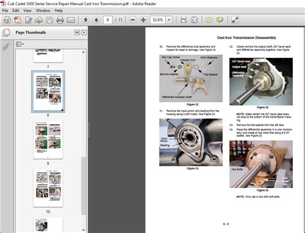
Task: Click the page footer number '6 - 8'
Action: click(226, 224)
